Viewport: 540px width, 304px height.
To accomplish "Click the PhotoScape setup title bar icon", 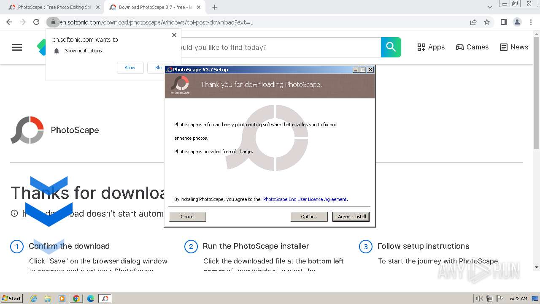I will (169, 70).
